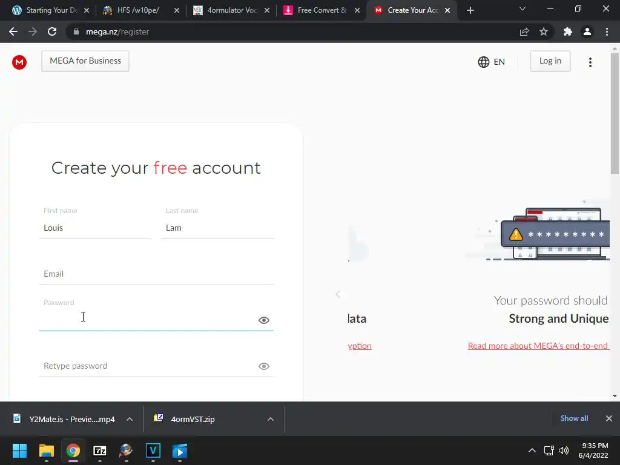Open the MEGA page three-dot menu
The image size is (620, 465).
(x=590, y=62)
